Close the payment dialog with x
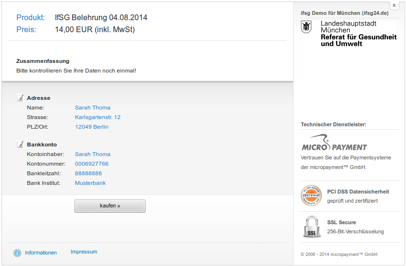Screen dimensions: 406x266 [394, 5]
